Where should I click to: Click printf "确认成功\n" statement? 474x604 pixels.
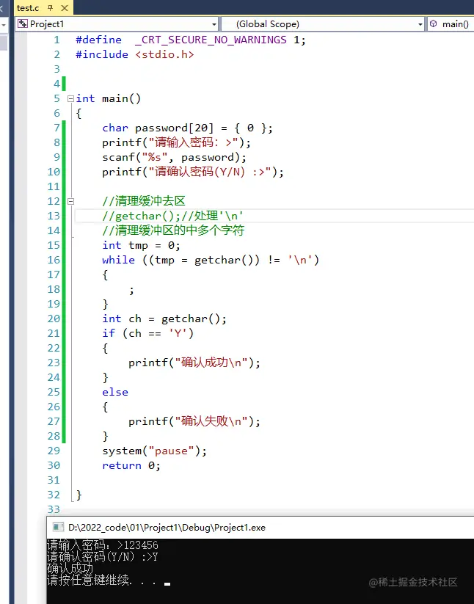click(194, 363)
